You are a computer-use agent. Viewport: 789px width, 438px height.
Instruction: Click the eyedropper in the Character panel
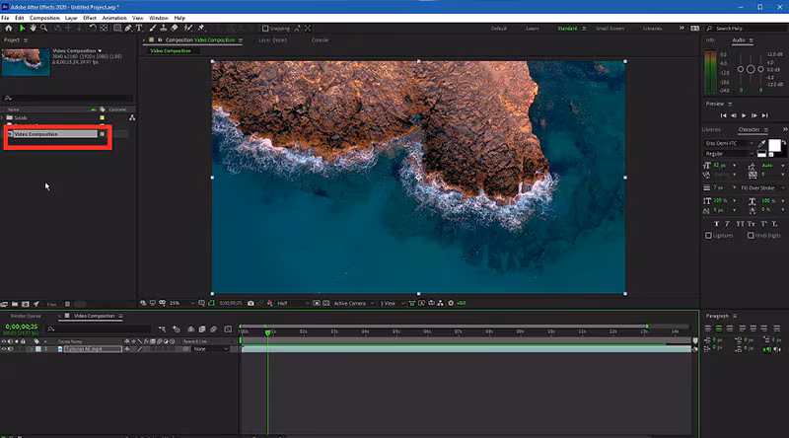tap(760, 144)
